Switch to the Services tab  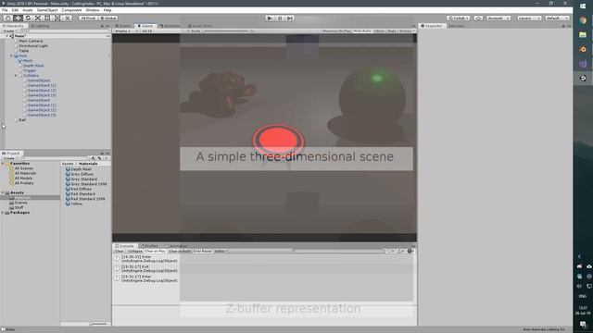tap(456, 26)
